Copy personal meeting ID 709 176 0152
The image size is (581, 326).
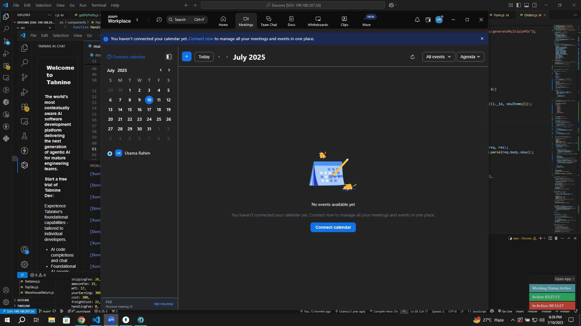click(x=163, y=304)
